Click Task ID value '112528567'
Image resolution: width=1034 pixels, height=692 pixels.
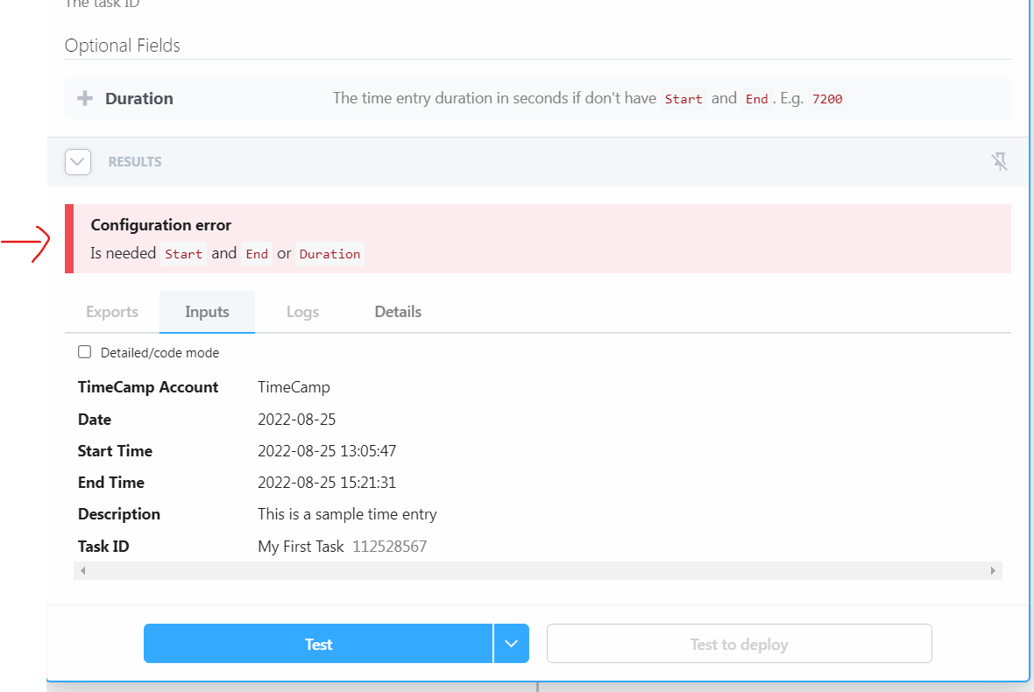(x=390, y=547)
